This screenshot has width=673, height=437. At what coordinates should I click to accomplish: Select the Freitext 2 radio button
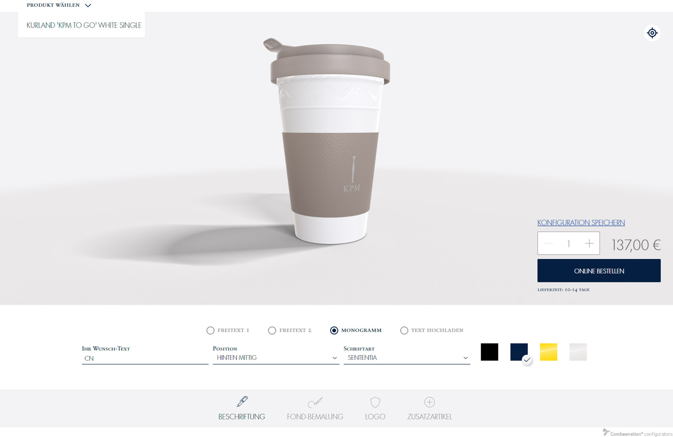pyautogui.click(x=272, y=331)
